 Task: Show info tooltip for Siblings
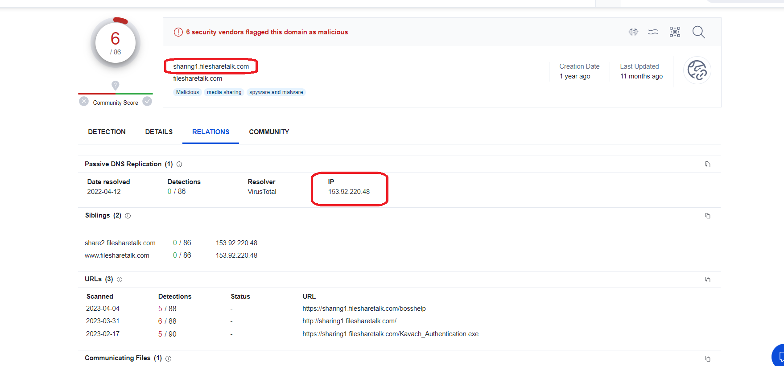(128, 216)
